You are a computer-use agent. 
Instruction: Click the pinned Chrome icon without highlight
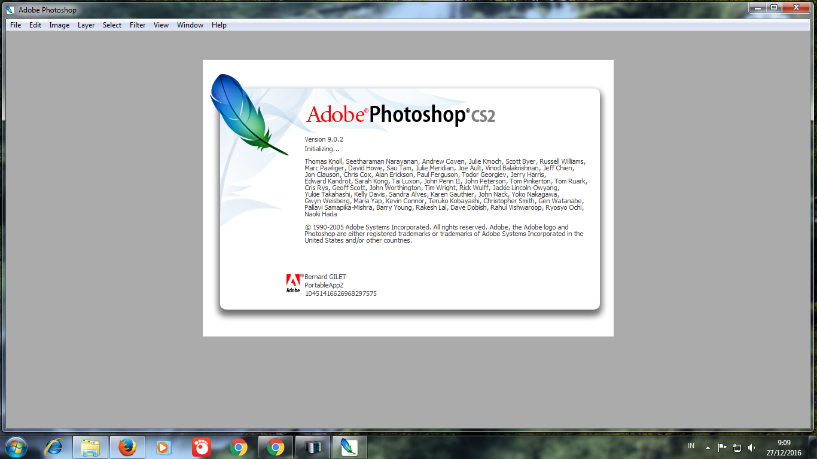pos(239,447)
